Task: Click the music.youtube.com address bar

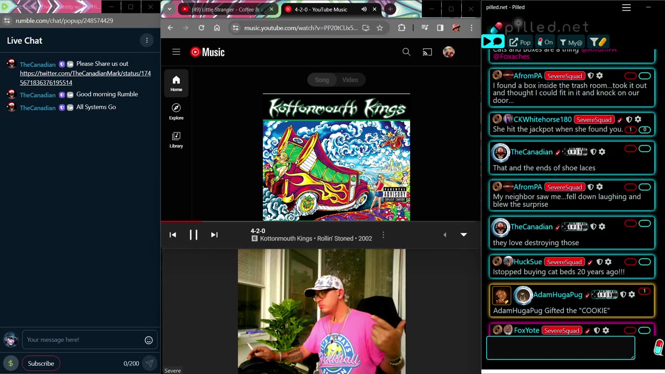Action: [301, 28]
